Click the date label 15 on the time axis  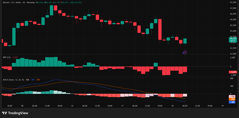[22, 106]
